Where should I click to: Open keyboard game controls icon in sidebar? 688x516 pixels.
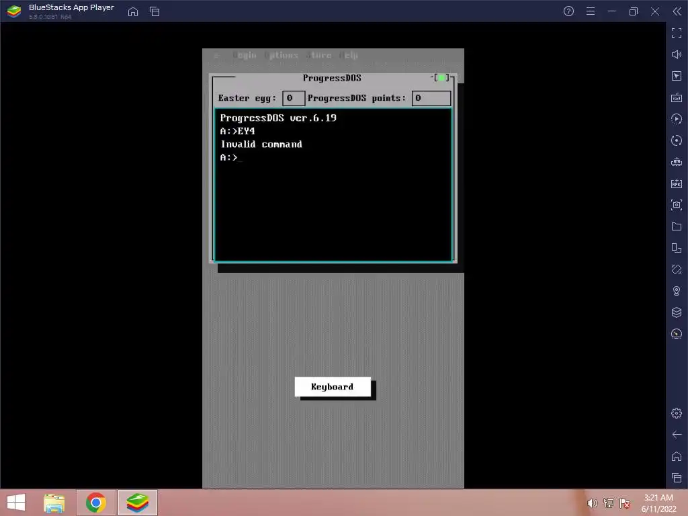[677, 97]
